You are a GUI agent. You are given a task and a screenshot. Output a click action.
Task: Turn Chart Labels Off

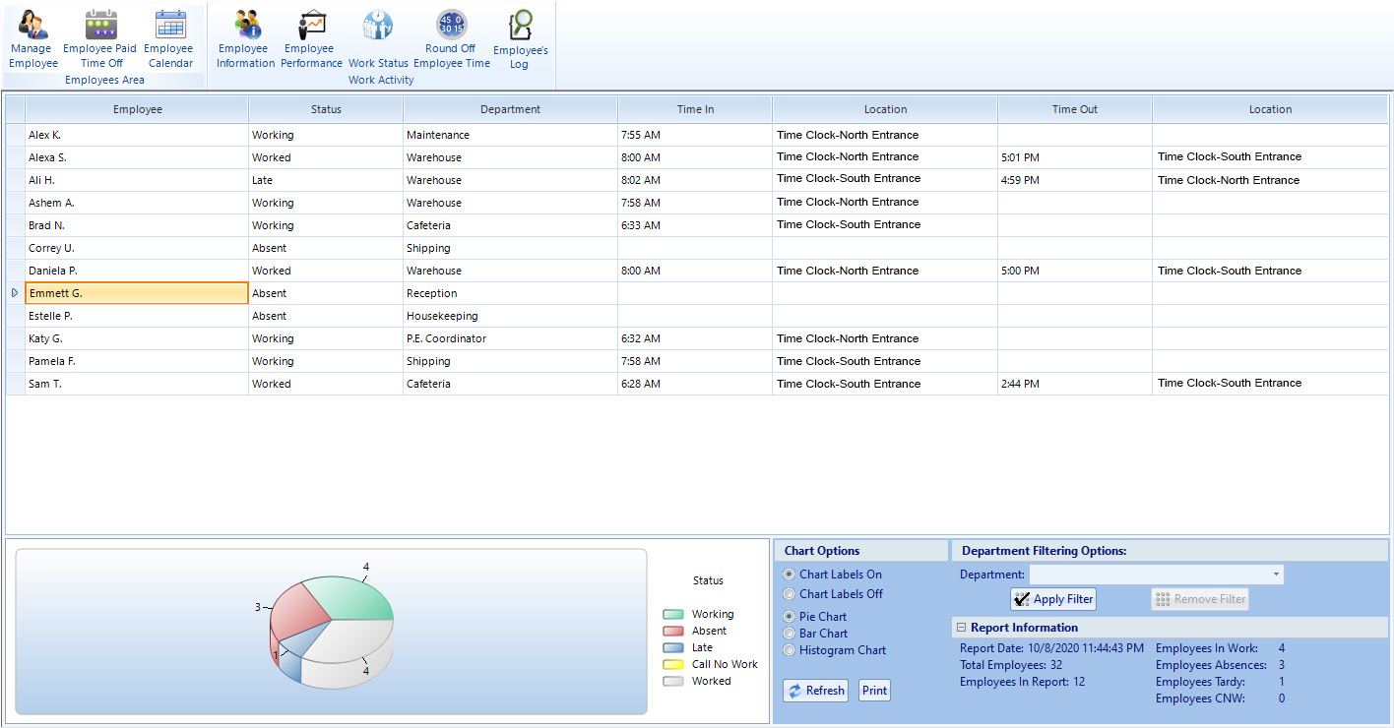(x=789, y=594)
